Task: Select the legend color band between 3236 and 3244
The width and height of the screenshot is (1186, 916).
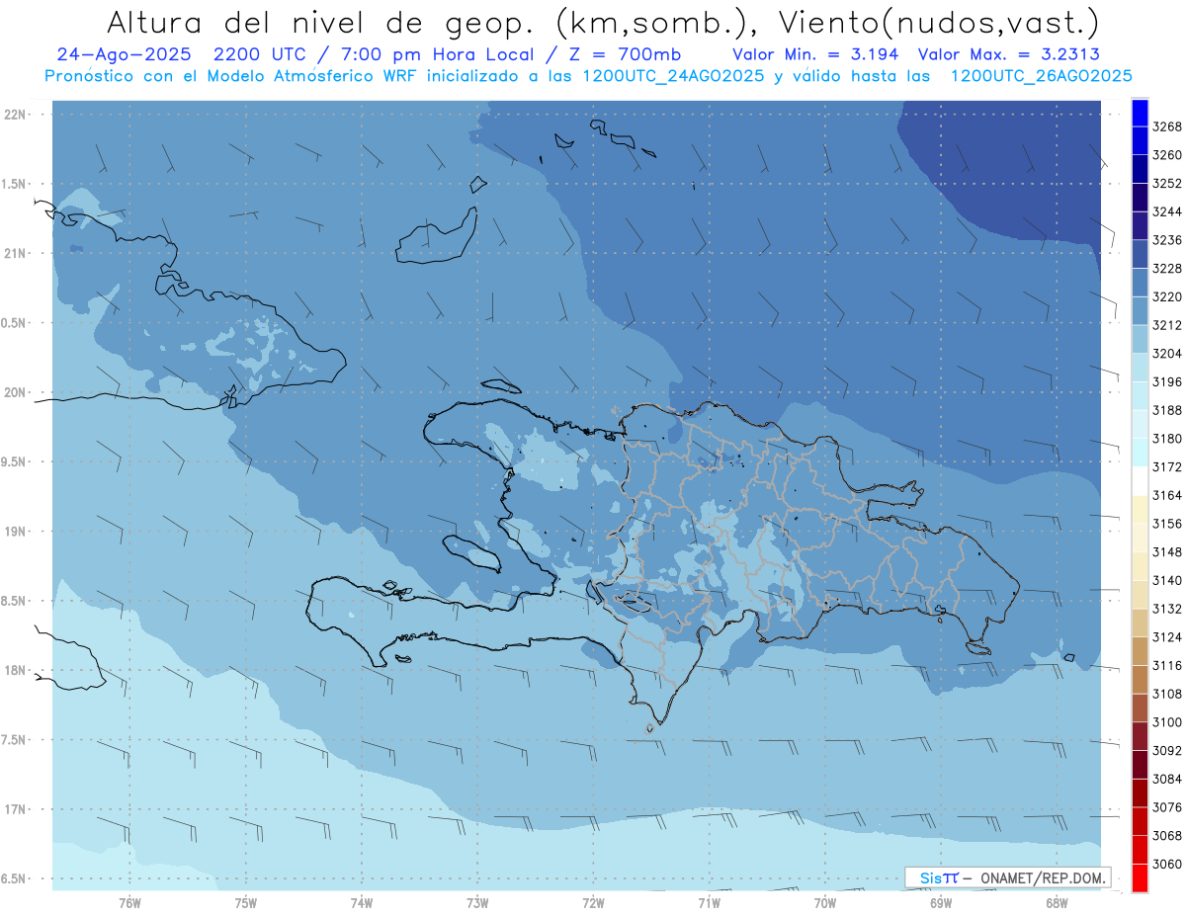Action: (x=1140, y=225)
